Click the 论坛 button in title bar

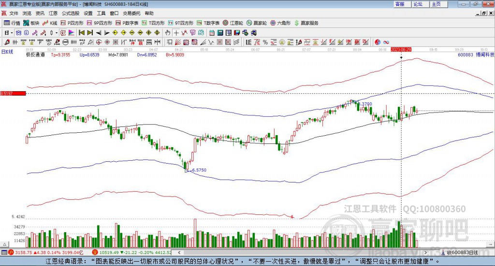pos(421,4)
